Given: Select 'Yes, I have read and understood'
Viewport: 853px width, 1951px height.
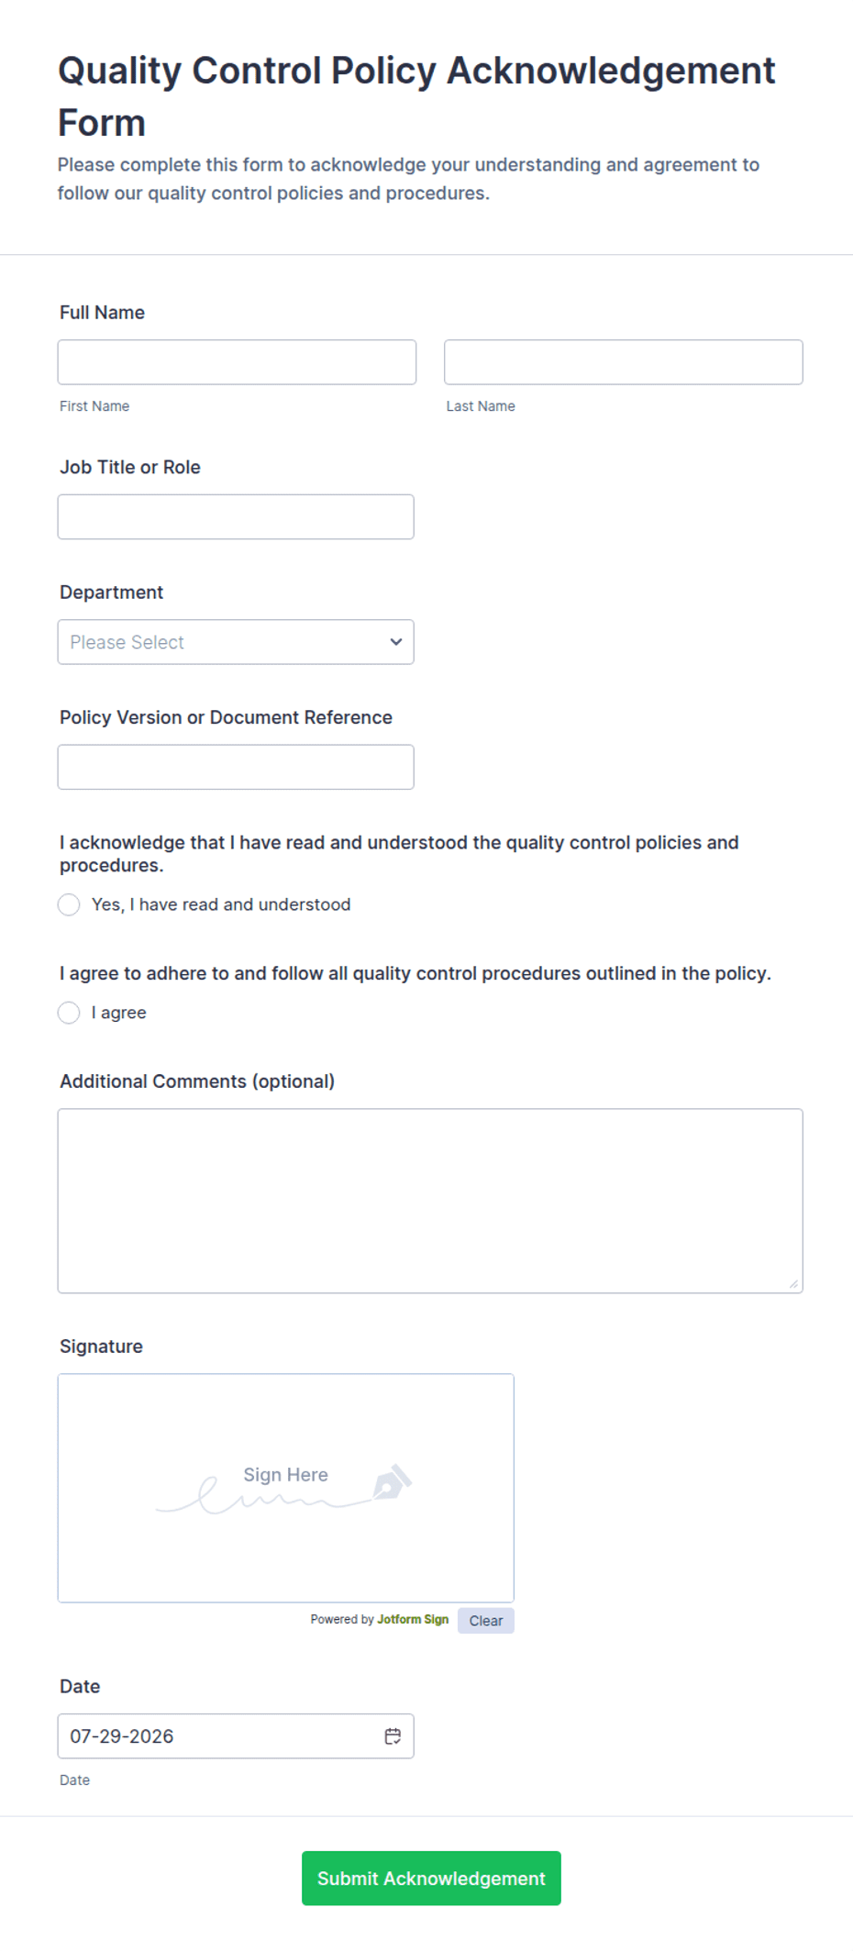Looking at the screenshot, I should click(x=69, y=904).
